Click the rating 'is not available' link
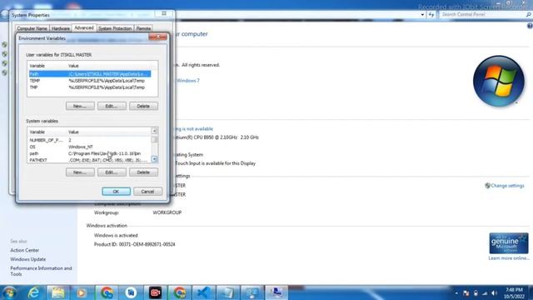This screenshot has height=300, width=533. tap(194, 129)
